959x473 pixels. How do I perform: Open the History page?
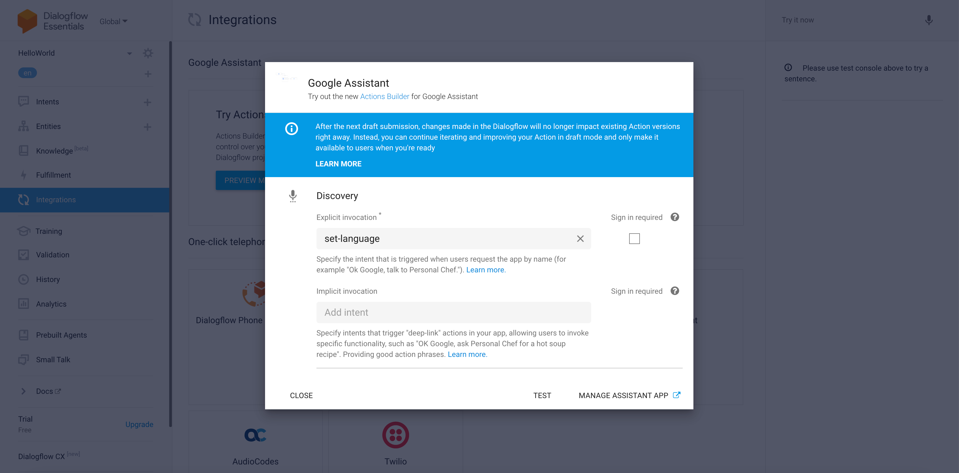48,280
